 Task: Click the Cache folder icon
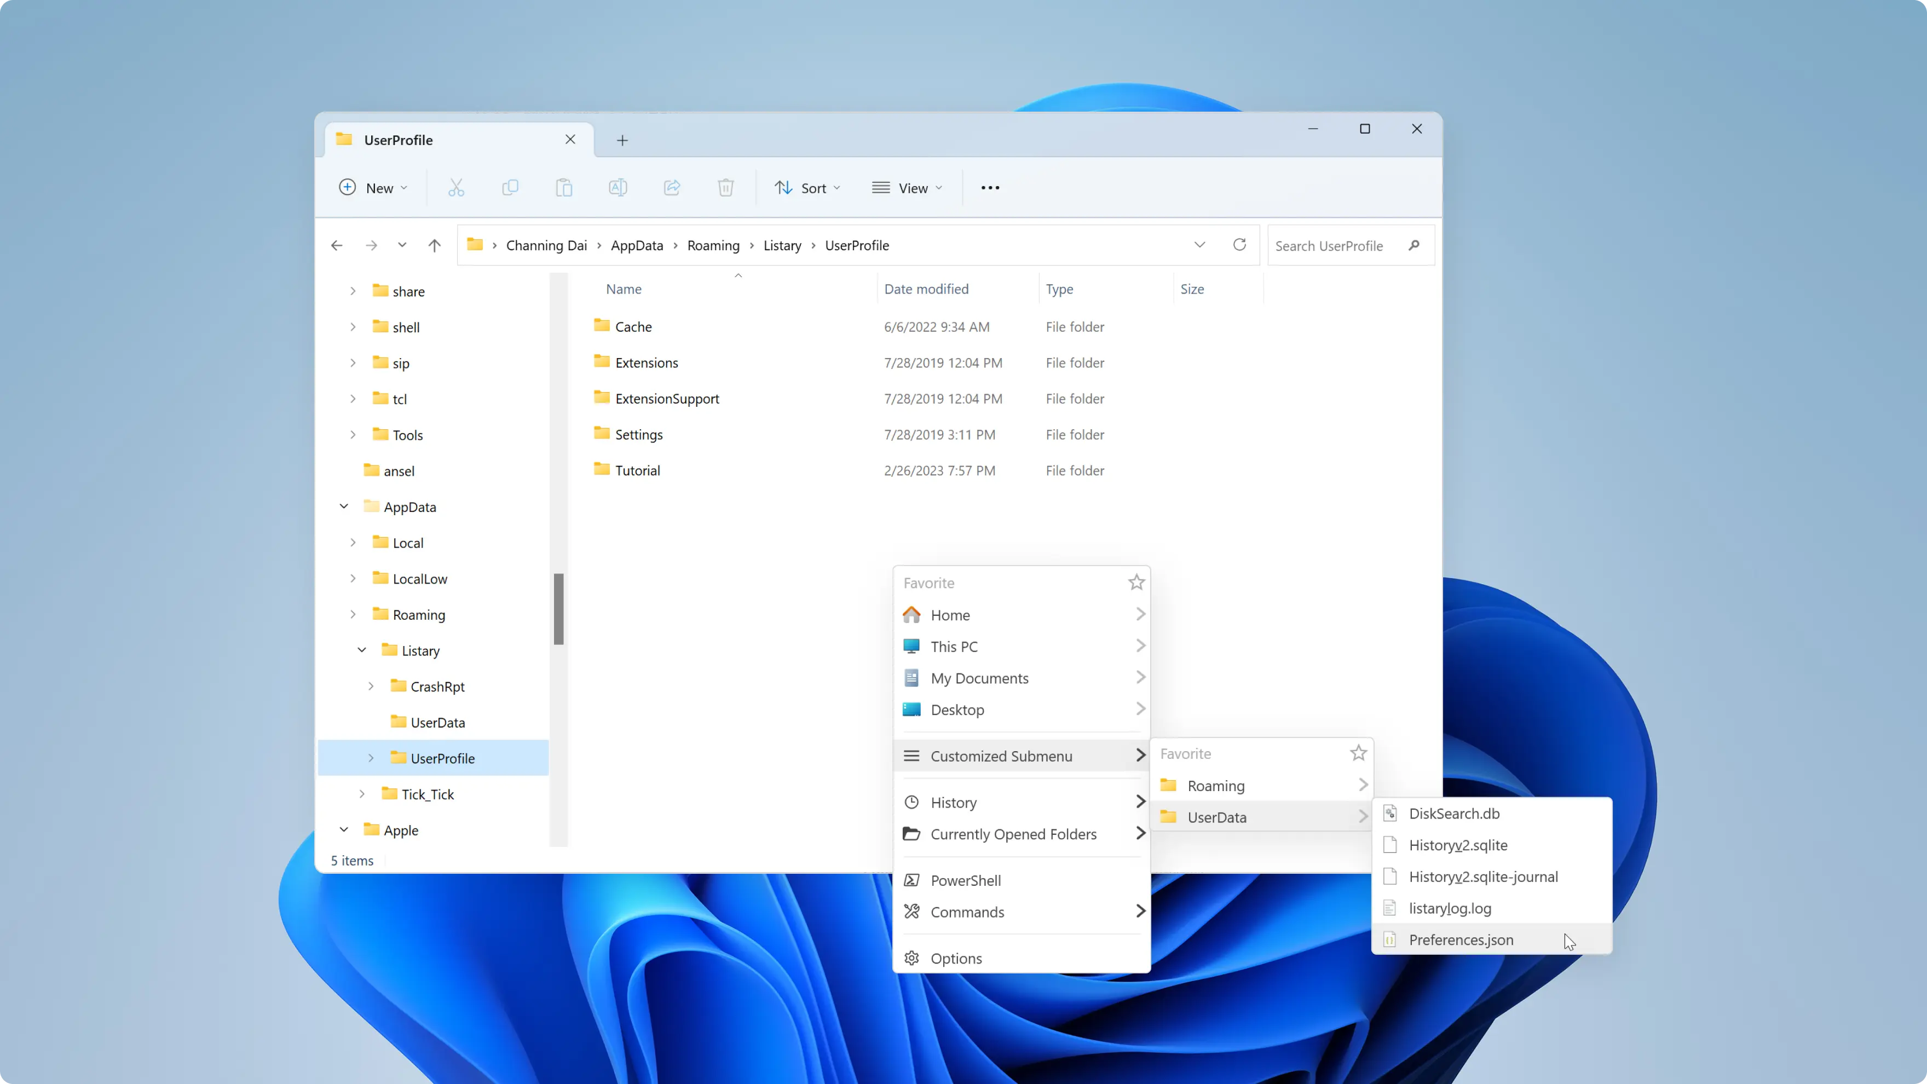tap(602, 325)
